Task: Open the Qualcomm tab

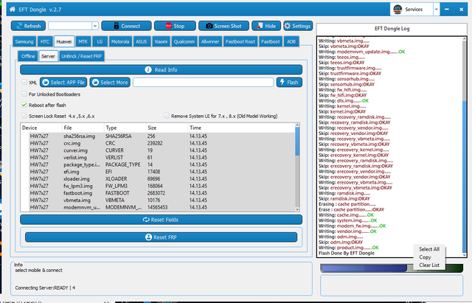Action: [184, 41]
